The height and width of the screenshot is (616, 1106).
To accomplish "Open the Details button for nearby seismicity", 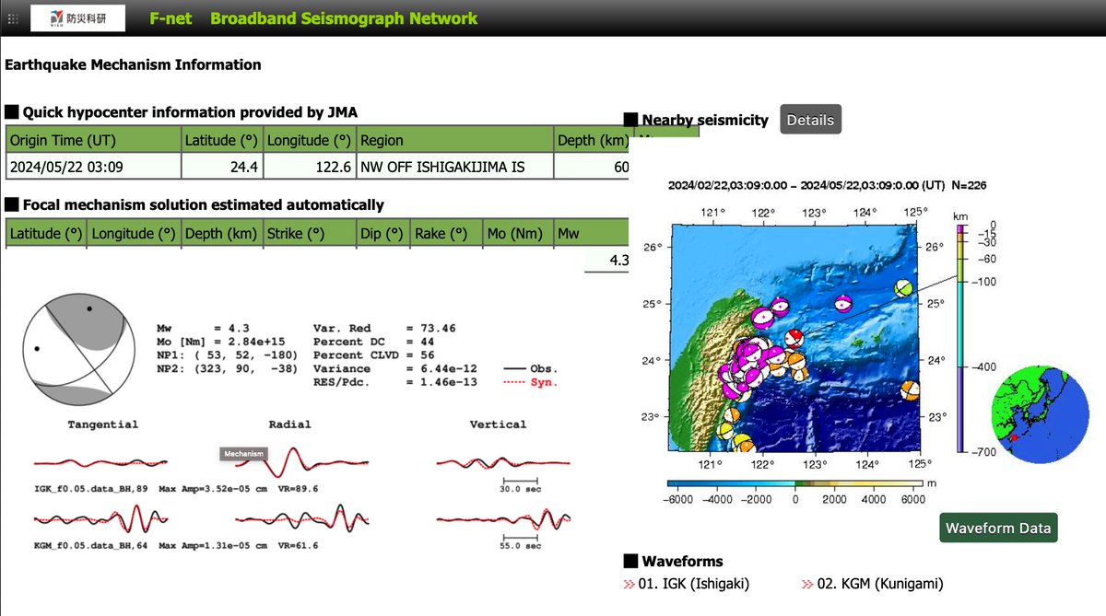I will tap(810, 120).
